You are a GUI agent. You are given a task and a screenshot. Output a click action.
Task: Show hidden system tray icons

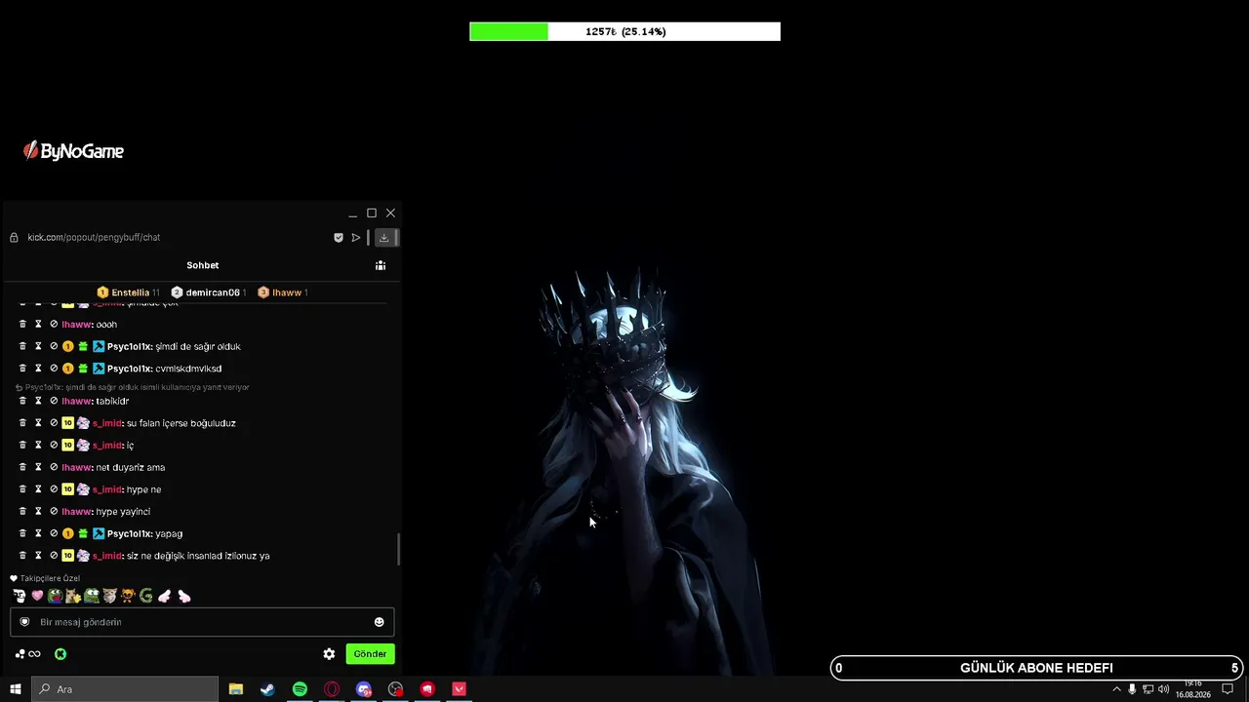[x=1117, y=689]
